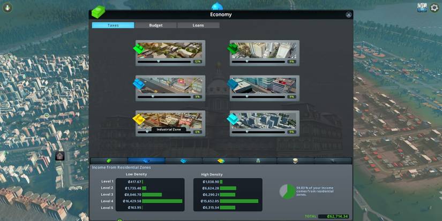The width and height of the screenshot is (442, 221).
Task: Open the cream-colored icon income tab
Action: [x=295, y=161]
